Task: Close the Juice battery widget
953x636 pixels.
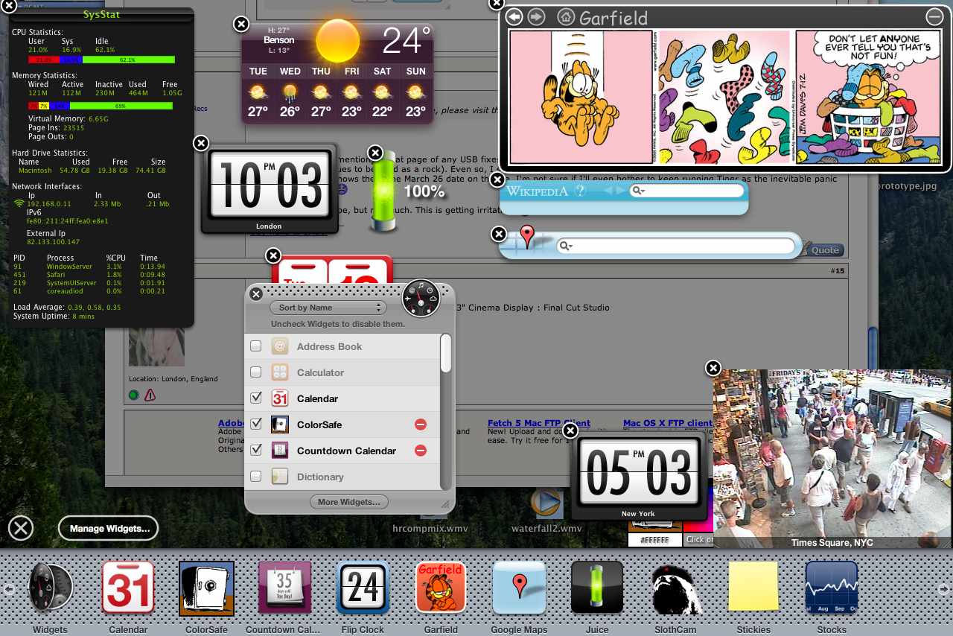Action: tap(375, 153)
